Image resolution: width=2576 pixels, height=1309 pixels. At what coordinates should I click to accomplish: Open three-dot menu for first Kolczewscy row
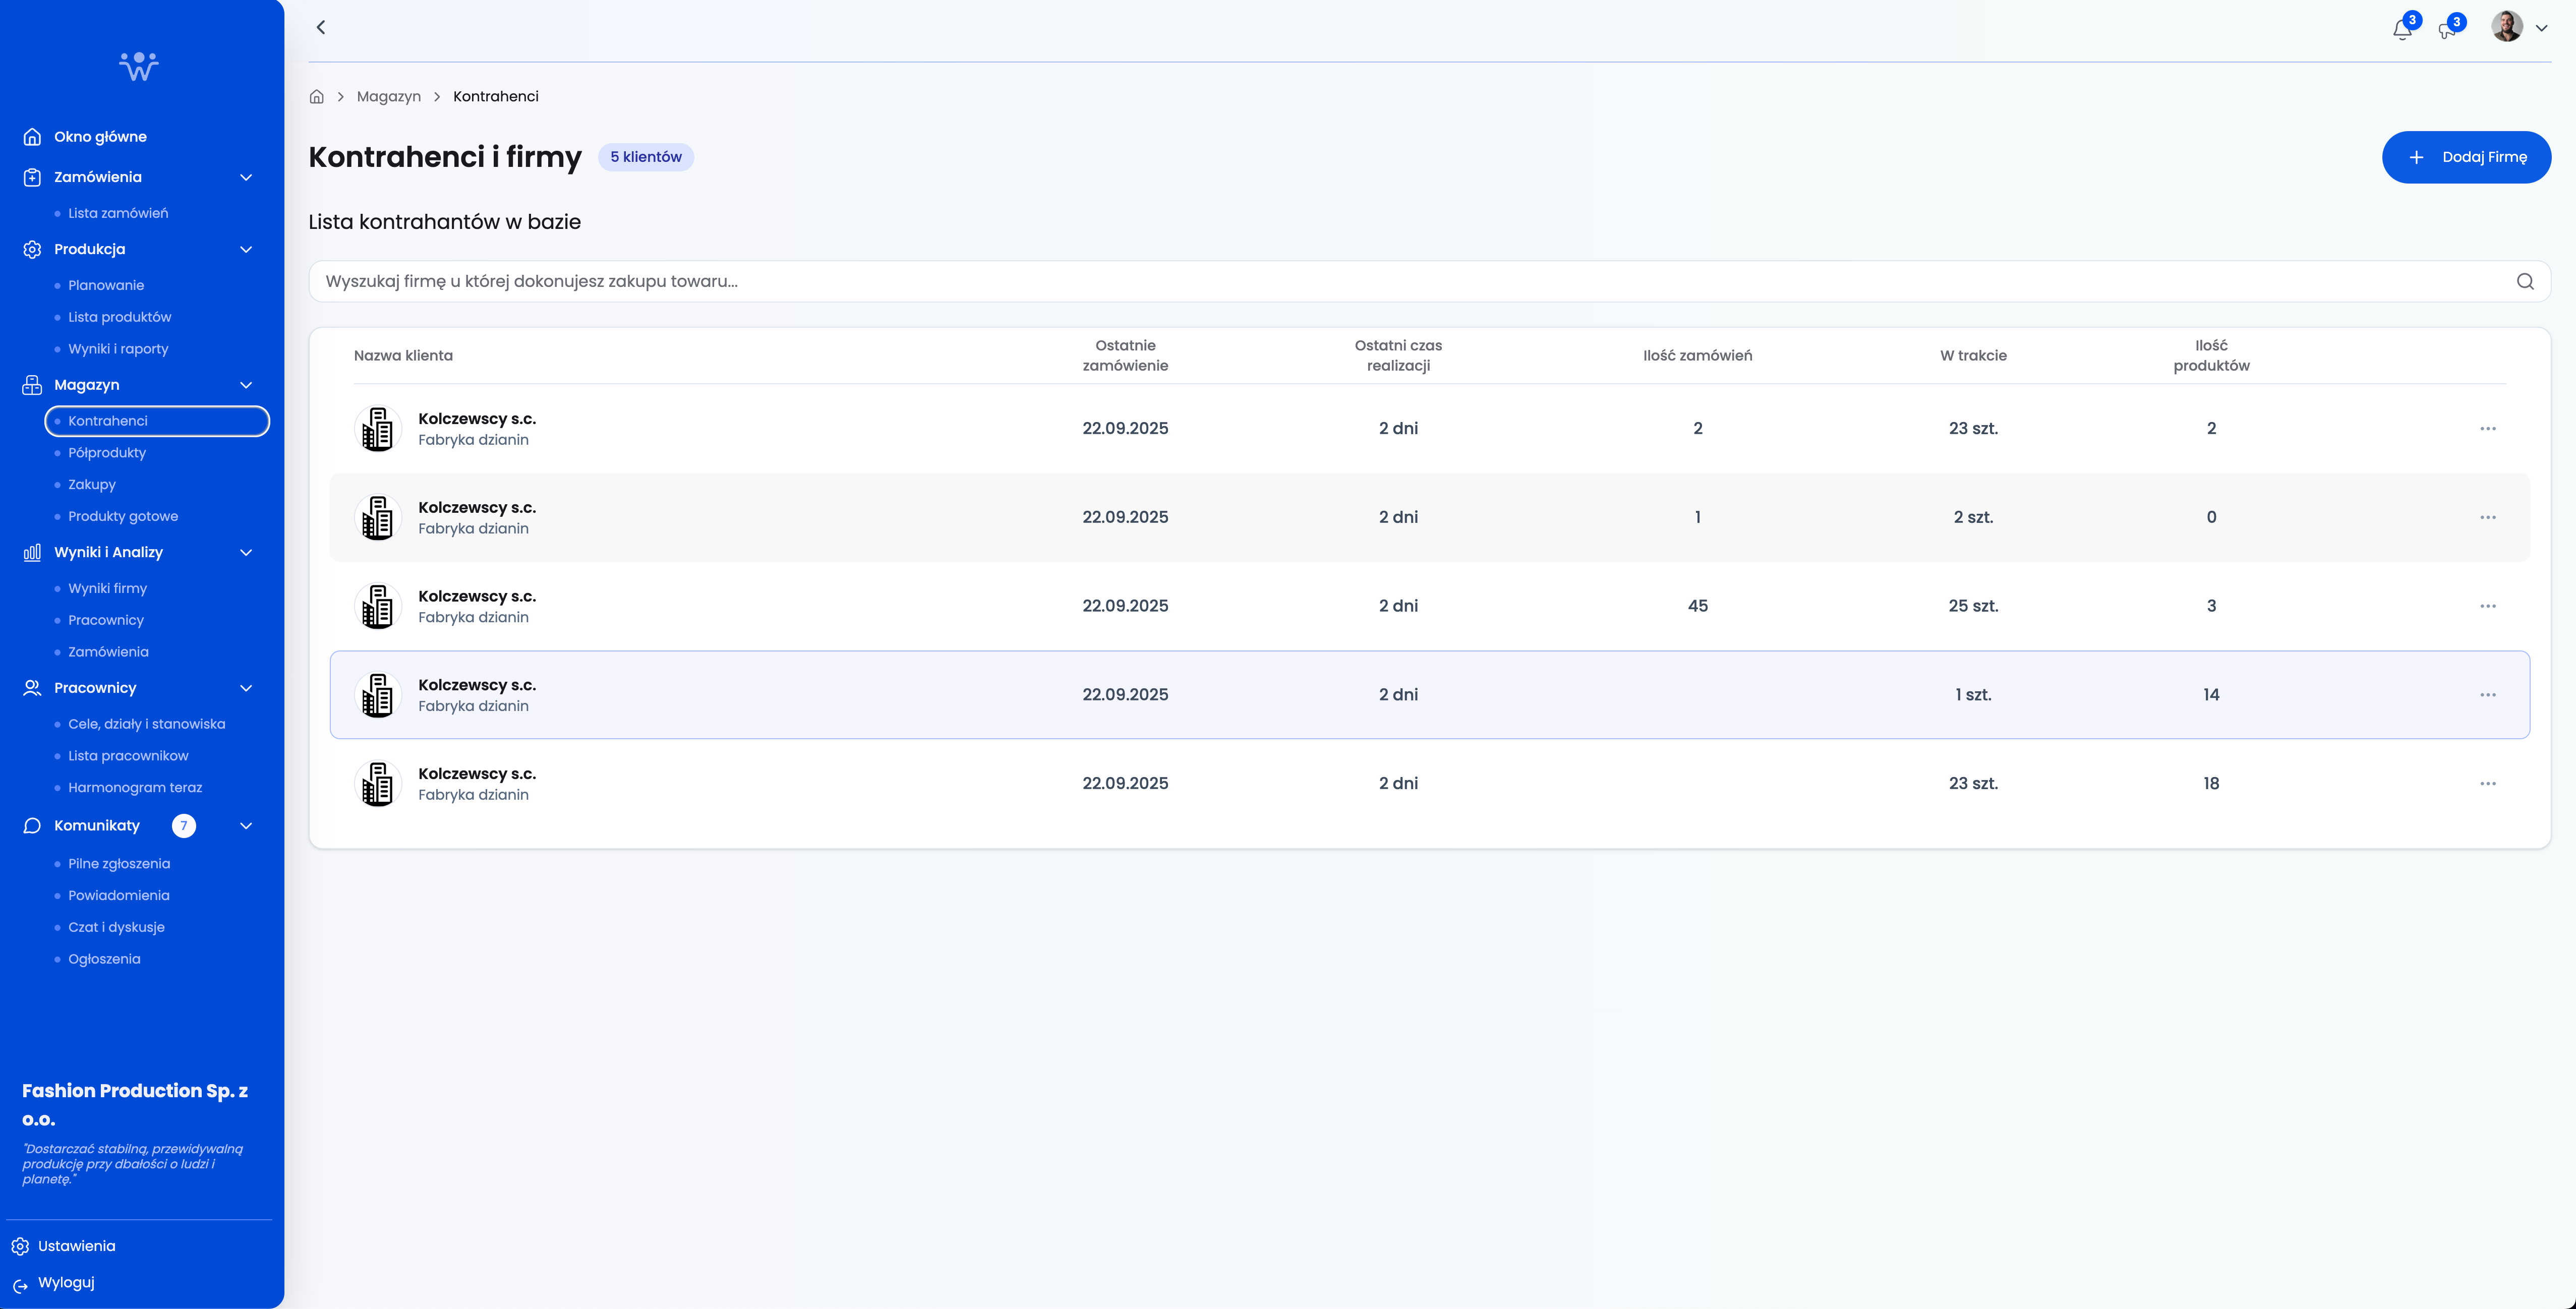tap(2488, 428)
